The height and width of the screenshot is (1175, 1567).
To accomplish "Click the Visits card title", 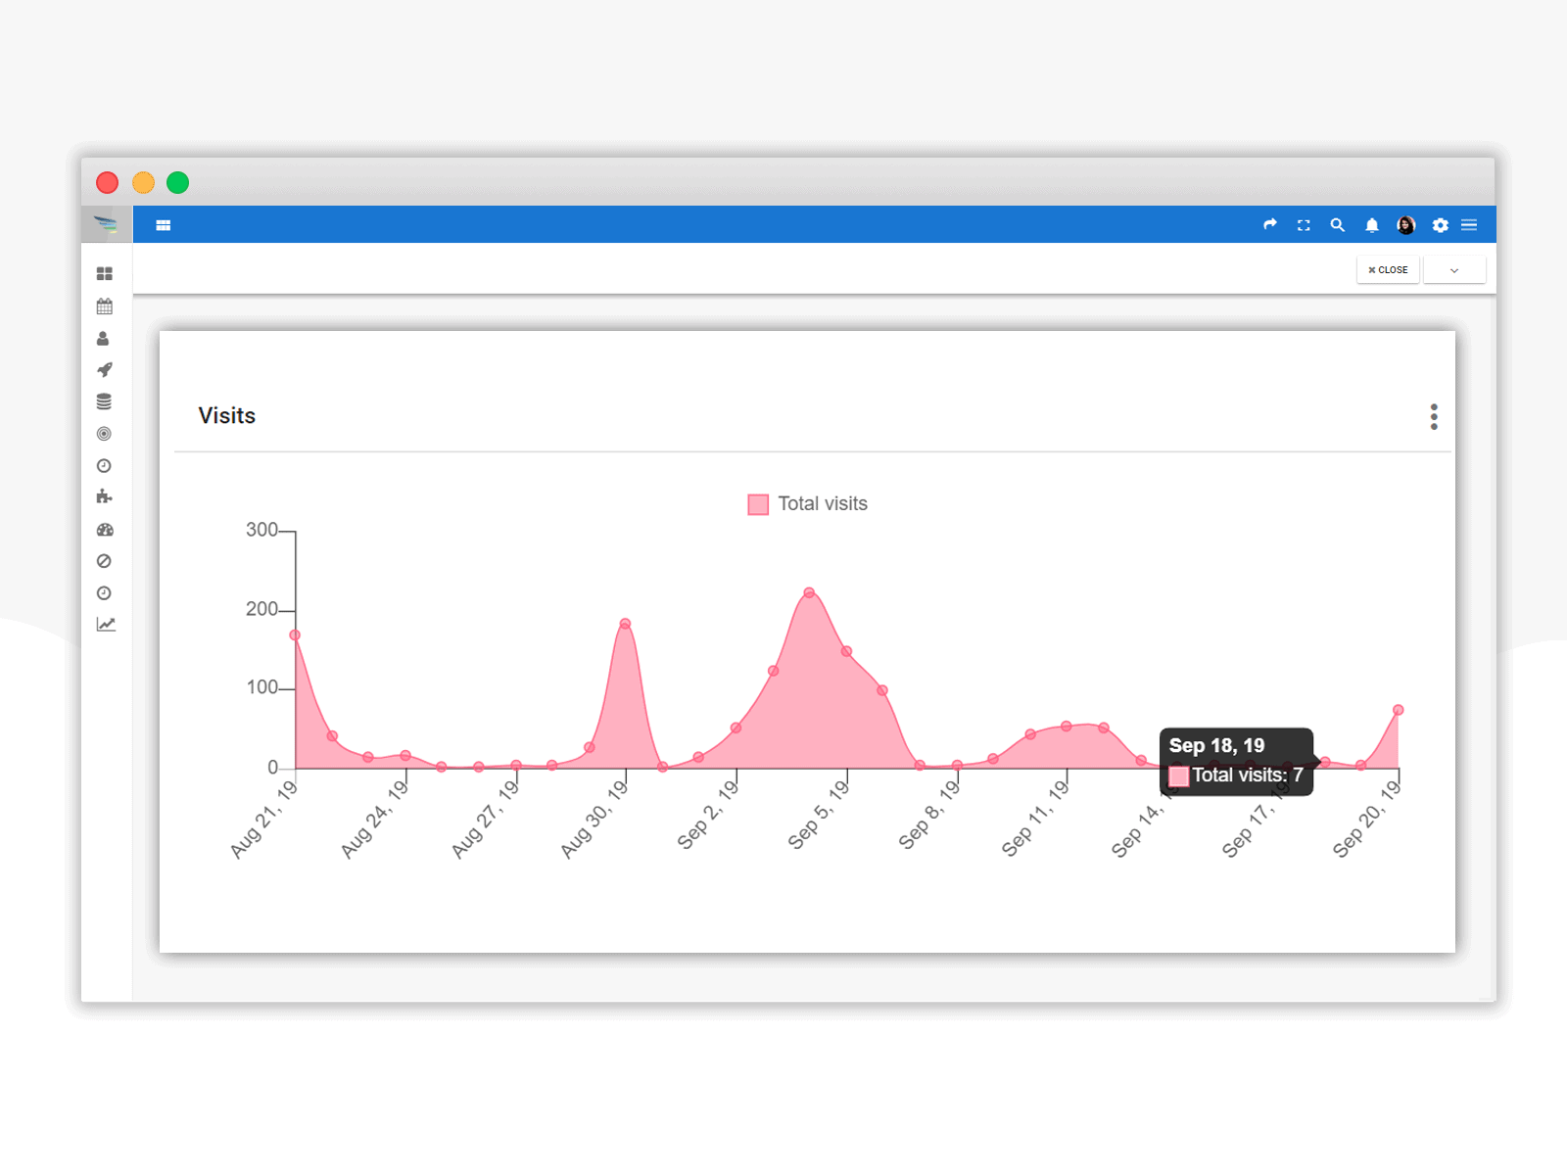I will point(227,415).
